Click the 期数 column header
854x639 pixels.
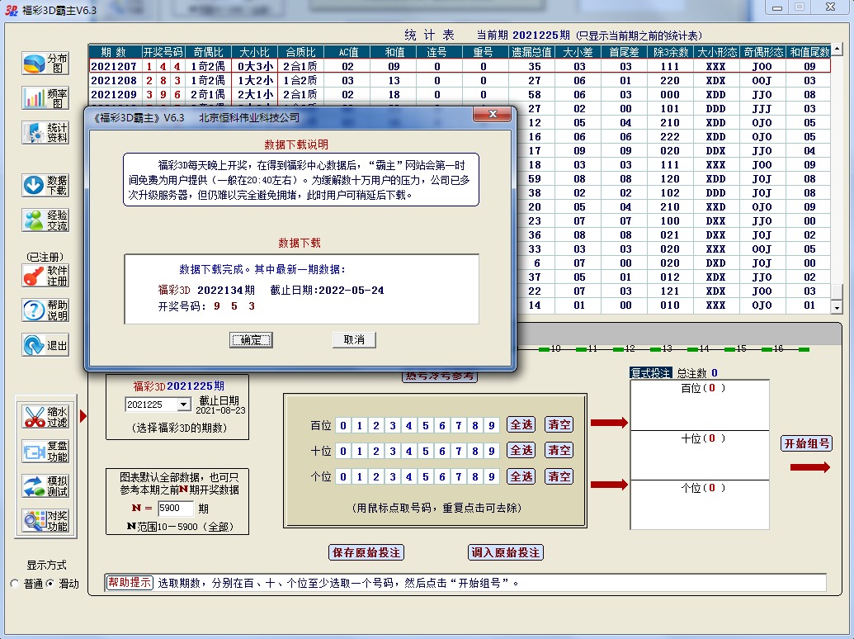point(114,52)
